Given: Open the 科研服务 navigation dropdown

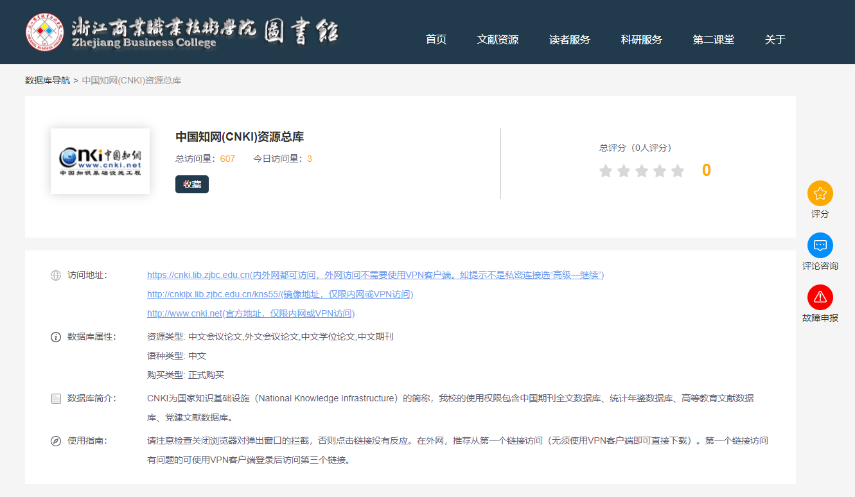Looking at the screenshot, I should (641, 39).
